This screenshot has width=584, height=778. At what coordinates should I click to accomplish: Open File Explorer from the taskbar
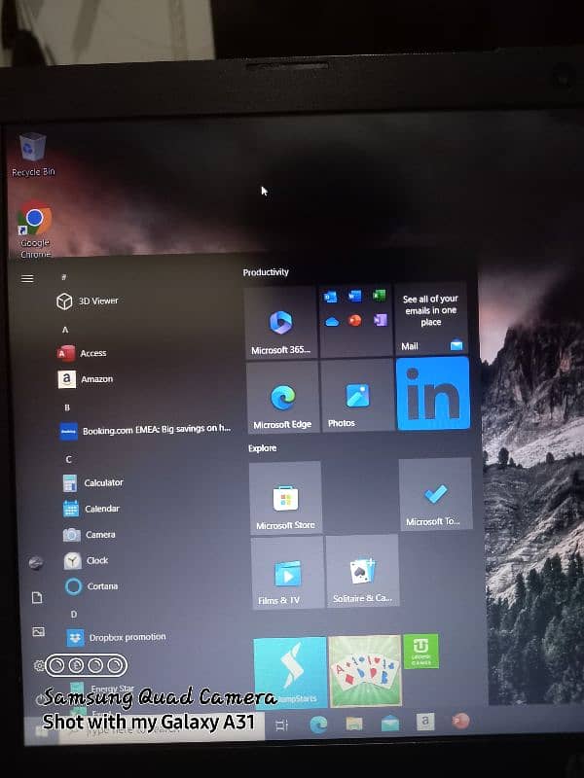click(x=354, y=724)
